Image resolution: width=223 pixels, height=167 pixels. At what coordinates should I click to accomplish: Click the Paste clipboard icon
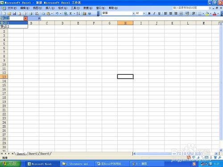[48, 13]
